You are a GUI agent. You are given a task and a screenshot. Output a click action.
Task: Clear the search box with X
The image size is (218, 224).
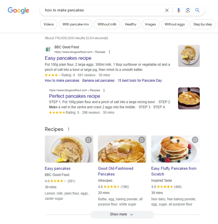(167, 10)
